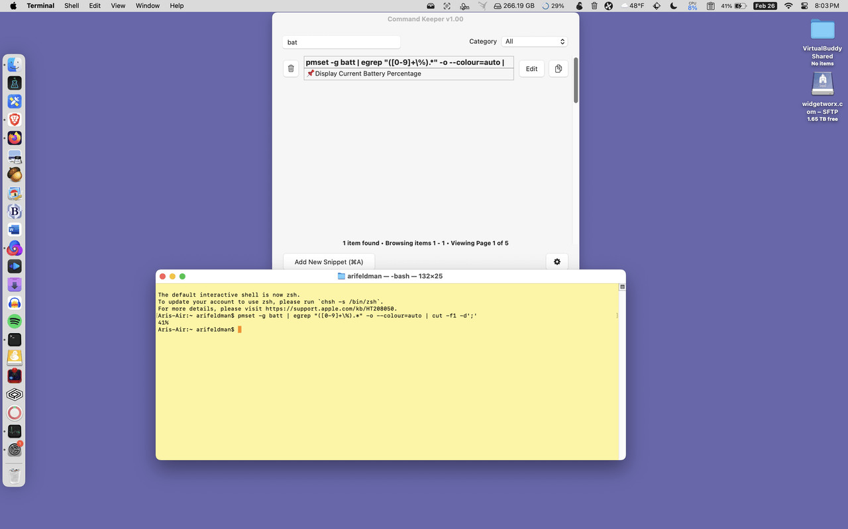Viewport: 848px width, 529px height.
Task: Copy the pmset snippet with clipboard icon
Action: click(558, 68)
